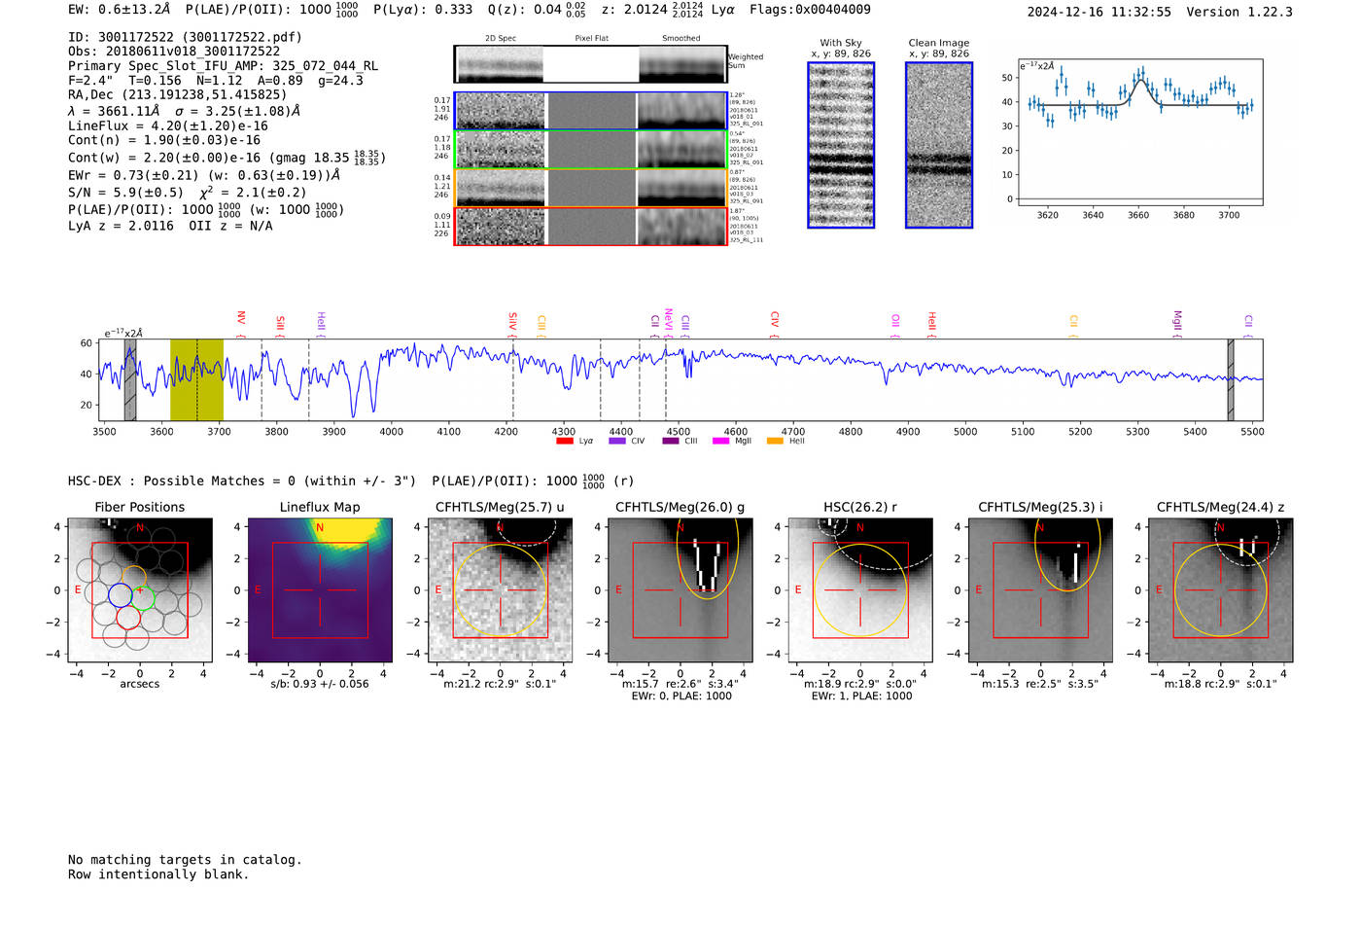Click the Smoothed column header
The width and height of the screenshot is (1361, 927).
[681, 39]
